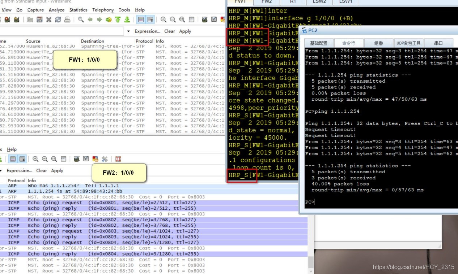Open help via the lifebuoy icon
Image resolution: width=458 pixels, height=274 pixels.
point(118,159)
